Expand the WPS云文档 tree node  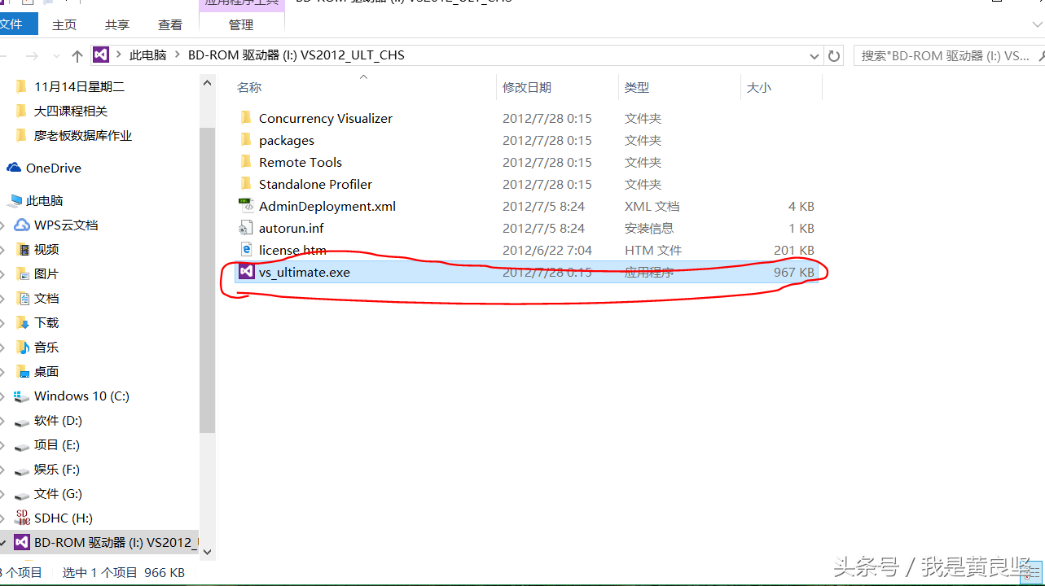click(x=3, y=225)
